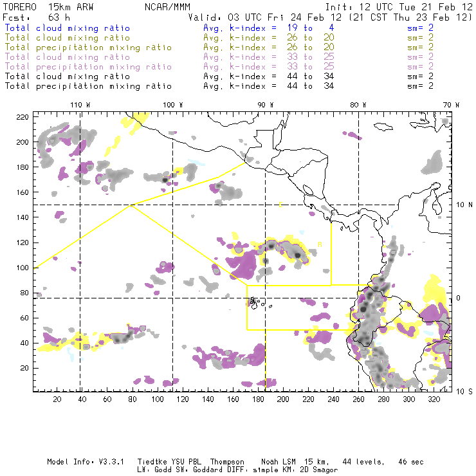The width and height of the screenshot is (476, 476).
Task: Select the '70 W' longitude label
Action: [x=451, y=105]
